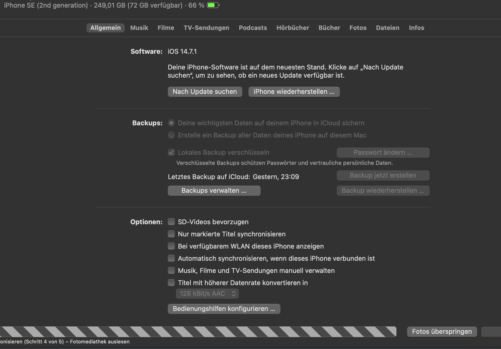Go to the Infos tab
The image size is (501, 349).
coord(416,28)
